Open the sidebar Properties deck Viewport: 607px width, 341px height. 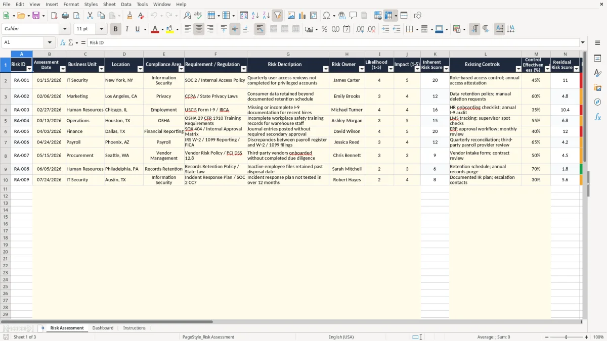click(597, 58)
